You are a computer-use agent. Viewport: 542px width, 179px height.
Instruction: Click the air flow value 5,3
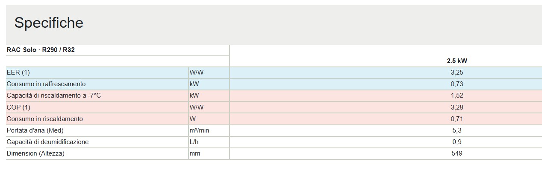click(x=457, y=130)
